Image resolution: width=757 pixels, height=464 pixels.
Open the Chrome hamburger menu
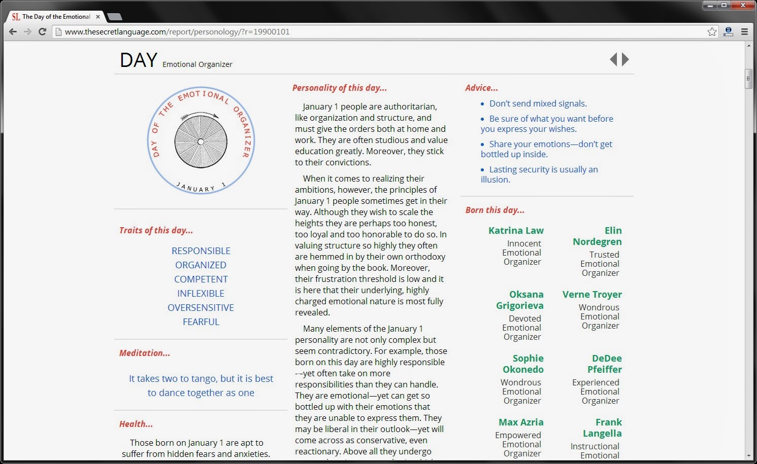(744, 32)
